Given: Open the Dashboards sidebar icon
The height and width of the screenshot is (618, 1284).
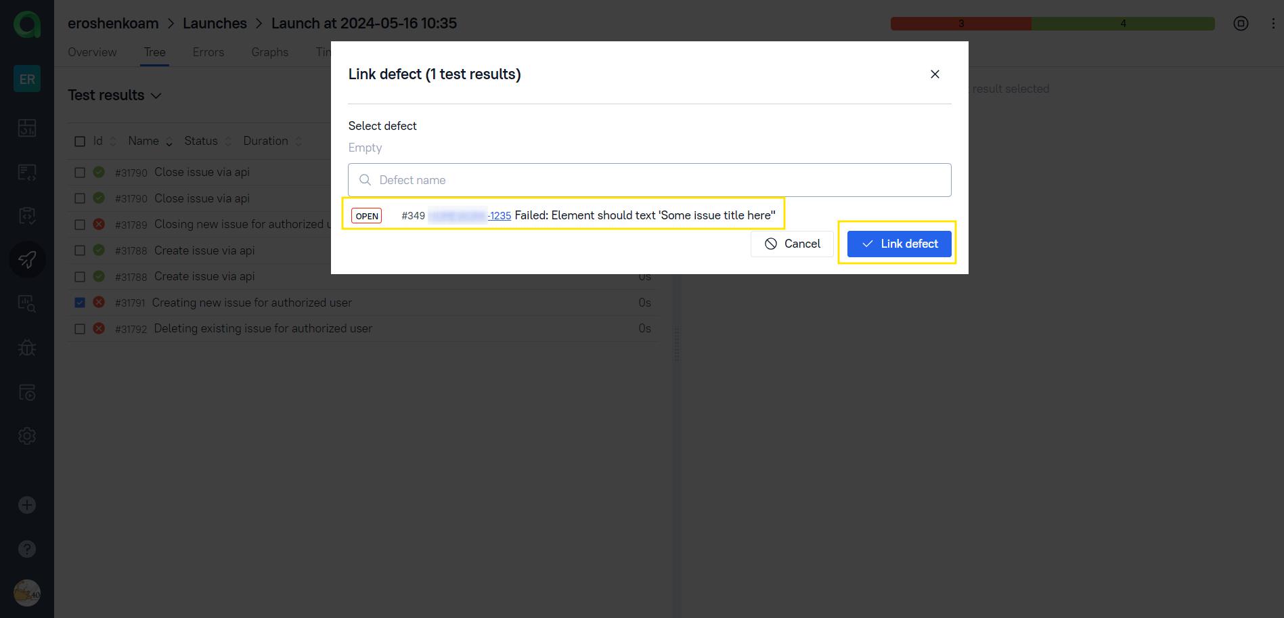Looking at the screenshot, I should 27,128.
